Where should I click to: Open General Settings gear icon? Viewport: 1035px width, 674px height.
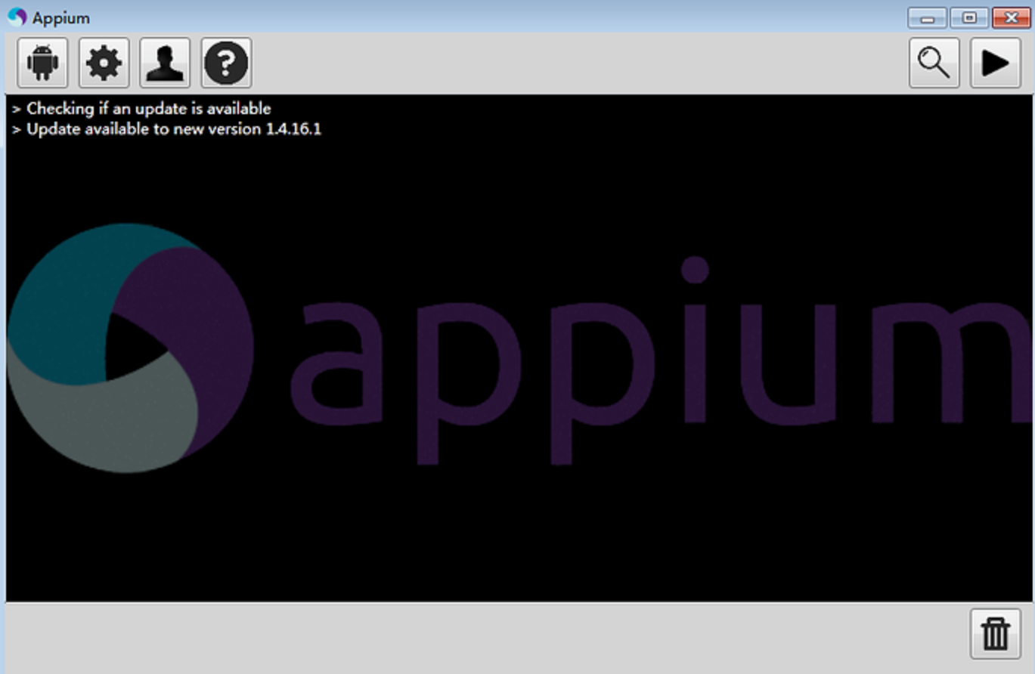click(x=104, y=63)
